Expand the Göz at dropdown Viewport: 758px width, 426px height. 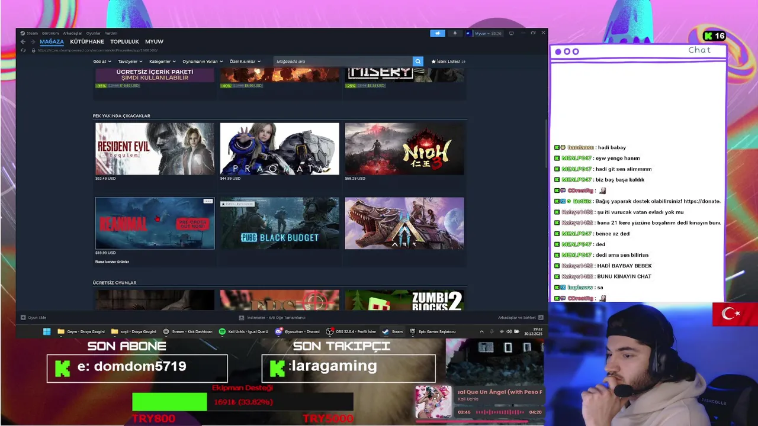[101, 62]
